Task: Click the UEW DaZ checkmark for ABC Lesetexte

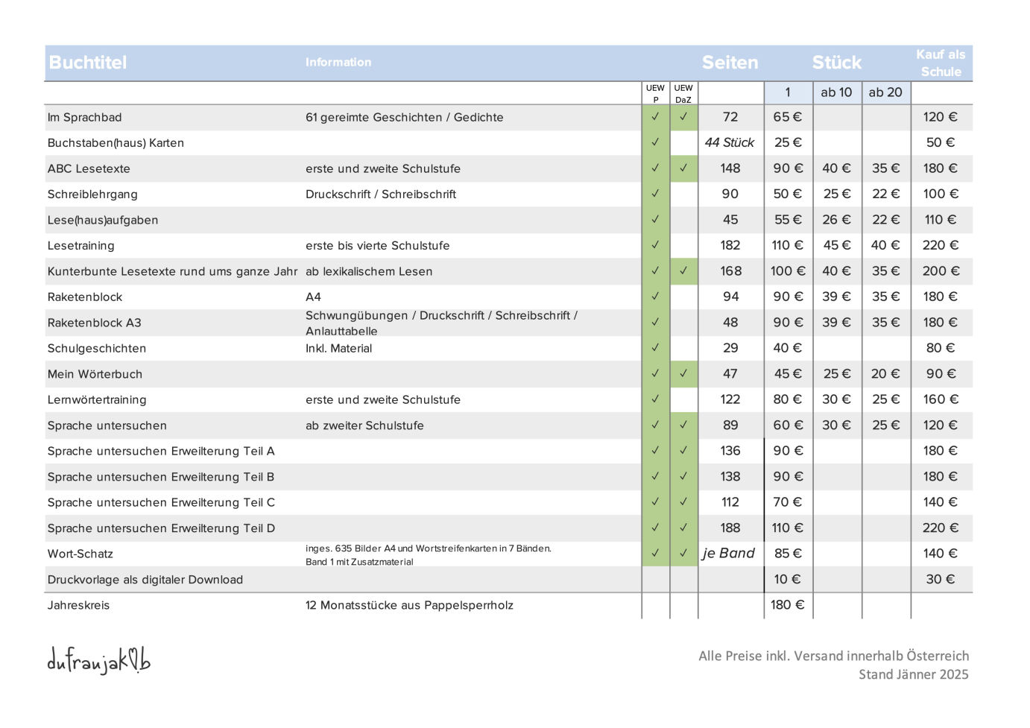Action: point(683,168)
